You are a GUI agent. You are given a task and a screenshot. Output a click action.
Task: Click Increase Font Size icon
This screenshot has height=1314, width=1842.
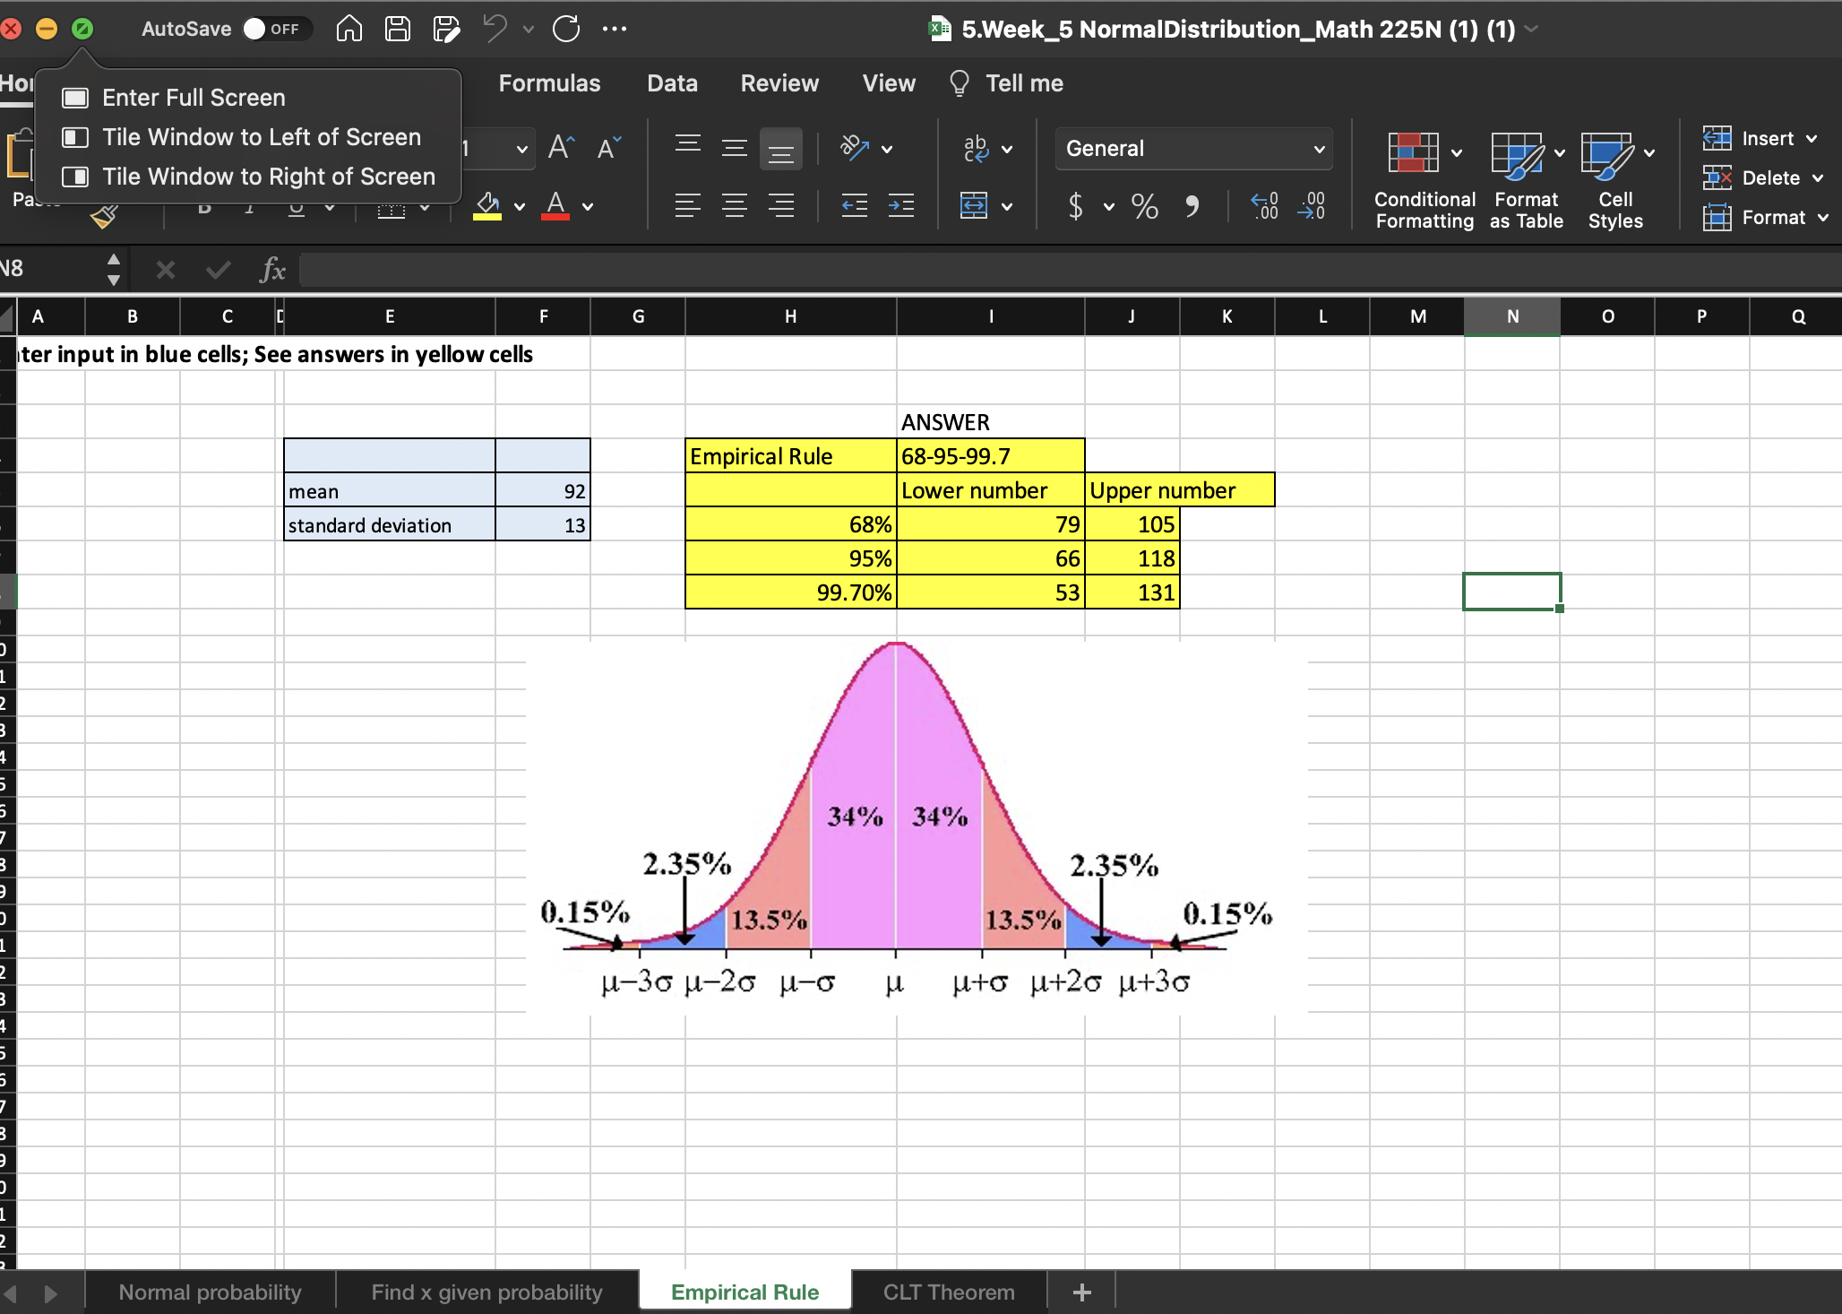point(561,148)
